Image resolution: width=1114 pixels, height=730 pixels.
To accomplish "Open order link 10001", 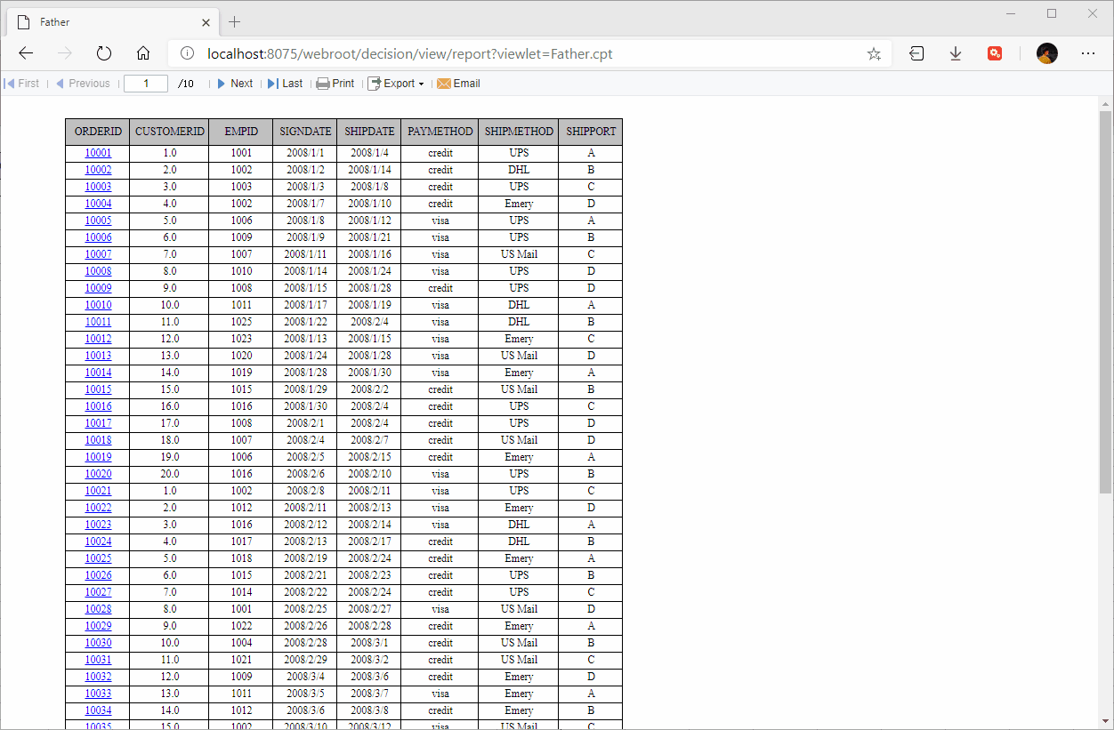I will 98,153.
